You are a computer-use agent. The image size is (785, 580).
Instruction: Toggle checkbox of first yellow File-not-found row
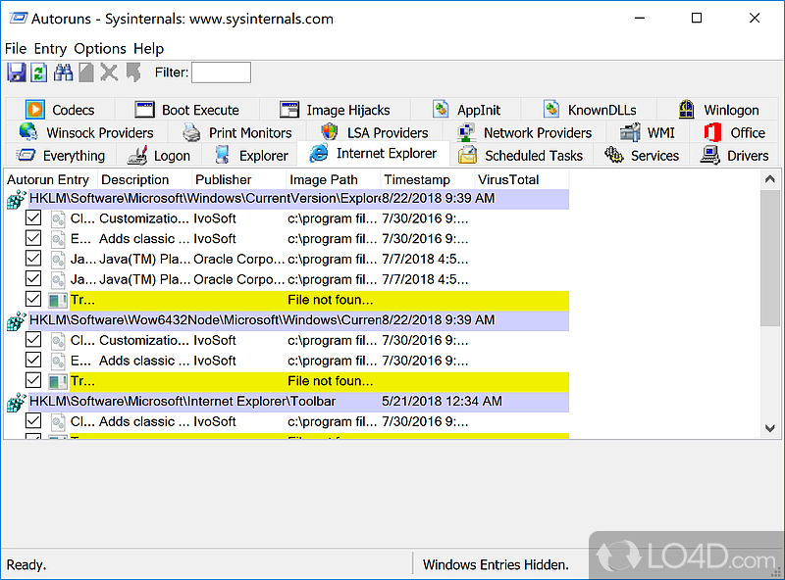click(x=33, y=300)
